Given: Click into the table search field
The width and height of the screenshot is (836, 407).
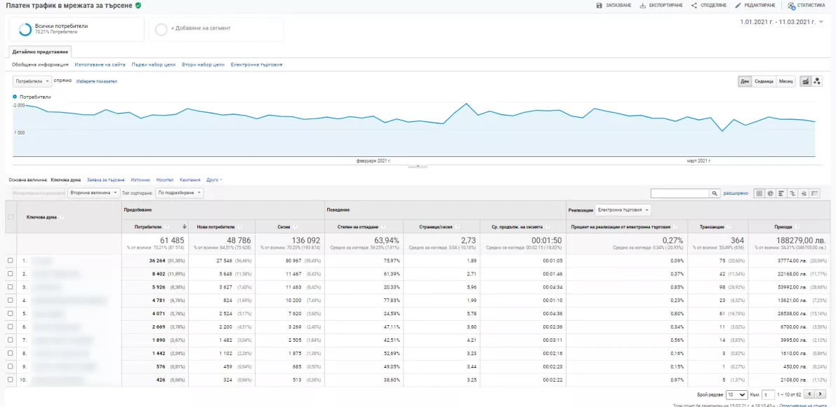Looking at the screenshot, I should pos(679,193).
